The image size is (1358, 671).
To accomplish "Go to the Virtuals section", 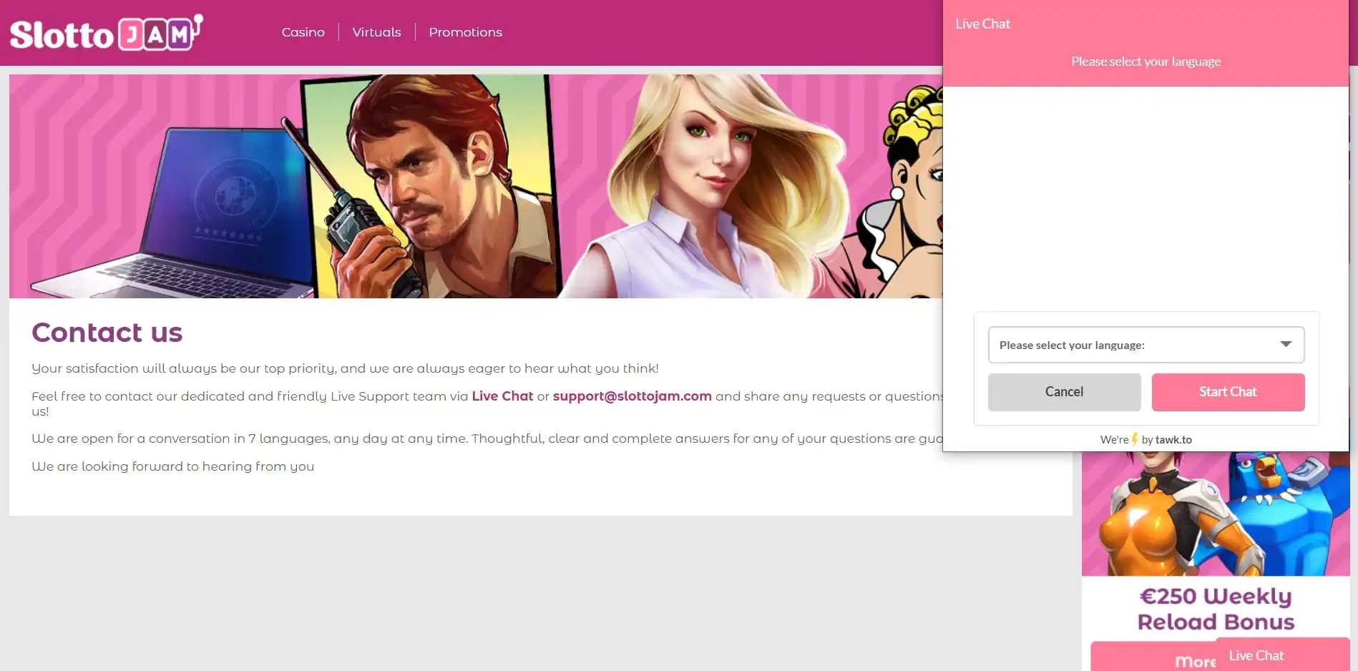I will click(376, 32).
